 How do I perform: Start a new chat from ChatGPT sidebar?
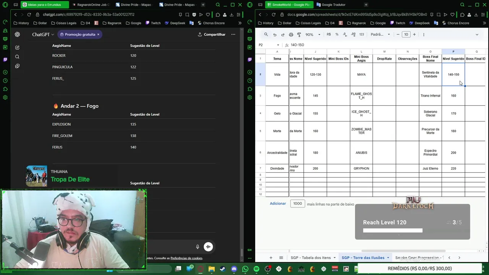(x=17, y=48)
